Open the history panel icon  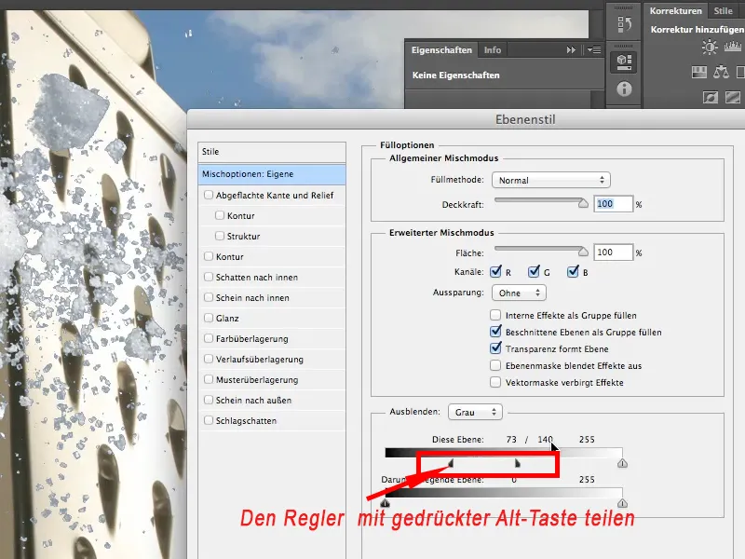624,24
